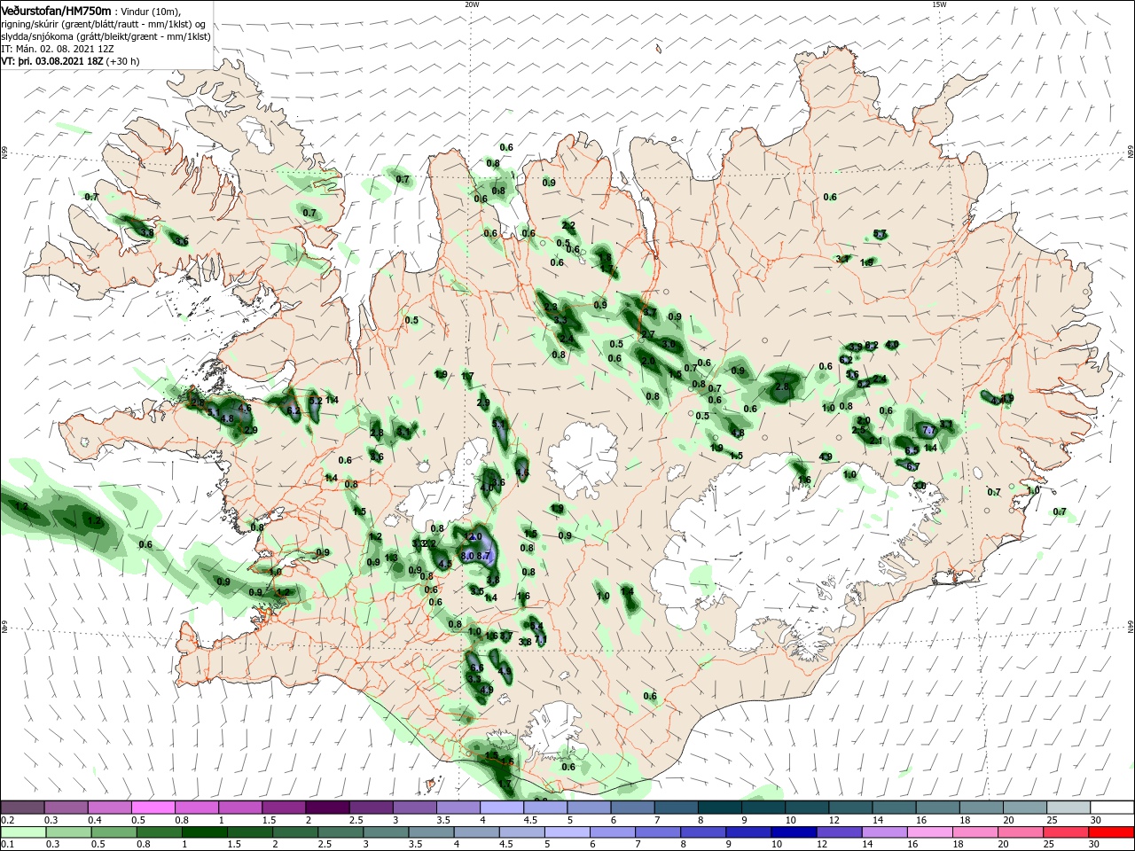Select bottom legend darkest green swatch between 1 and 1.5

(205, 831)
